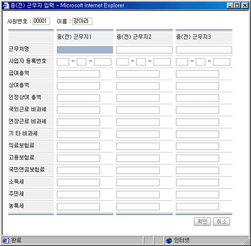The image size is (251, 246).
Task: Select the 사원번호 field showing 00001
Action: (x=41, y=21)
